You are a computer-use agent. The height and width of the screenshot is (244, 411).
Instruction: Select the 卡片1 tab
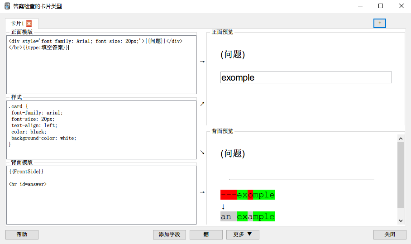pyautogui.click(x=18, y=24)
